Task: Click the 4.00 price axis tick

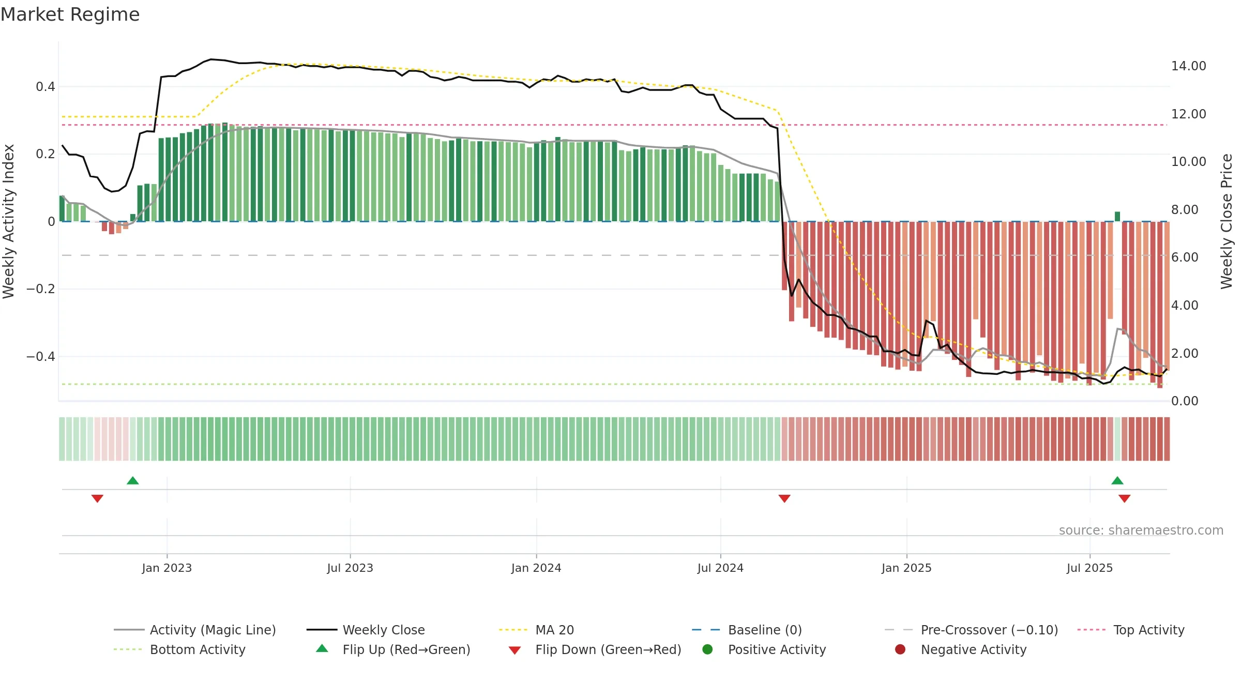Action: pyautogui.click(x=1185, y=305)
